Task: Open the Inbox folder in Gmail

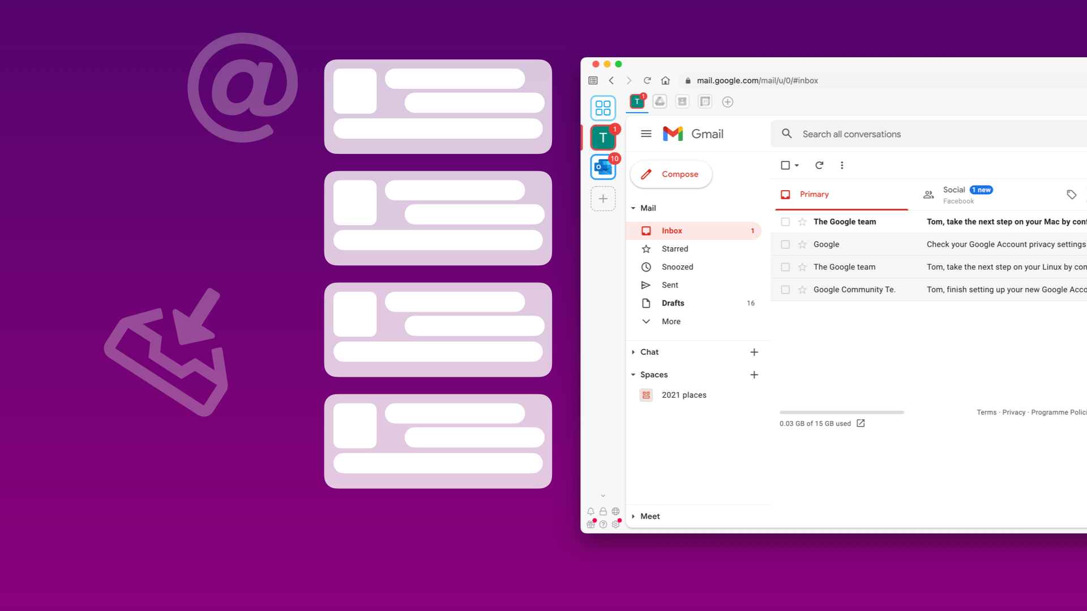Action: point(671,230)
